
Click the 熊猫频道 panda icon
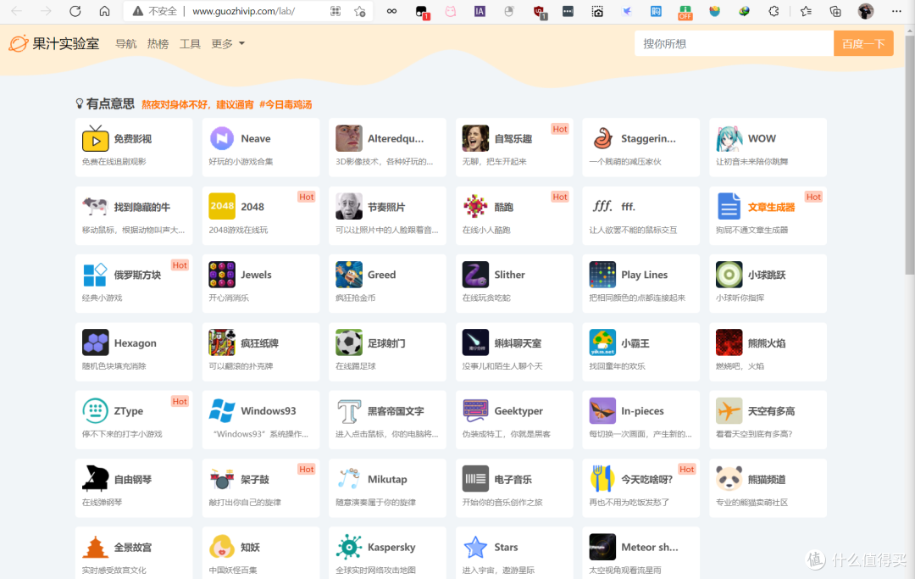pos(729,479)
